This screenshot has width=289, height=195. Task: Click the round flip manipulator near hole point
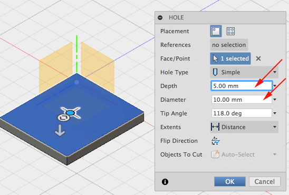[x=63, y=118]
